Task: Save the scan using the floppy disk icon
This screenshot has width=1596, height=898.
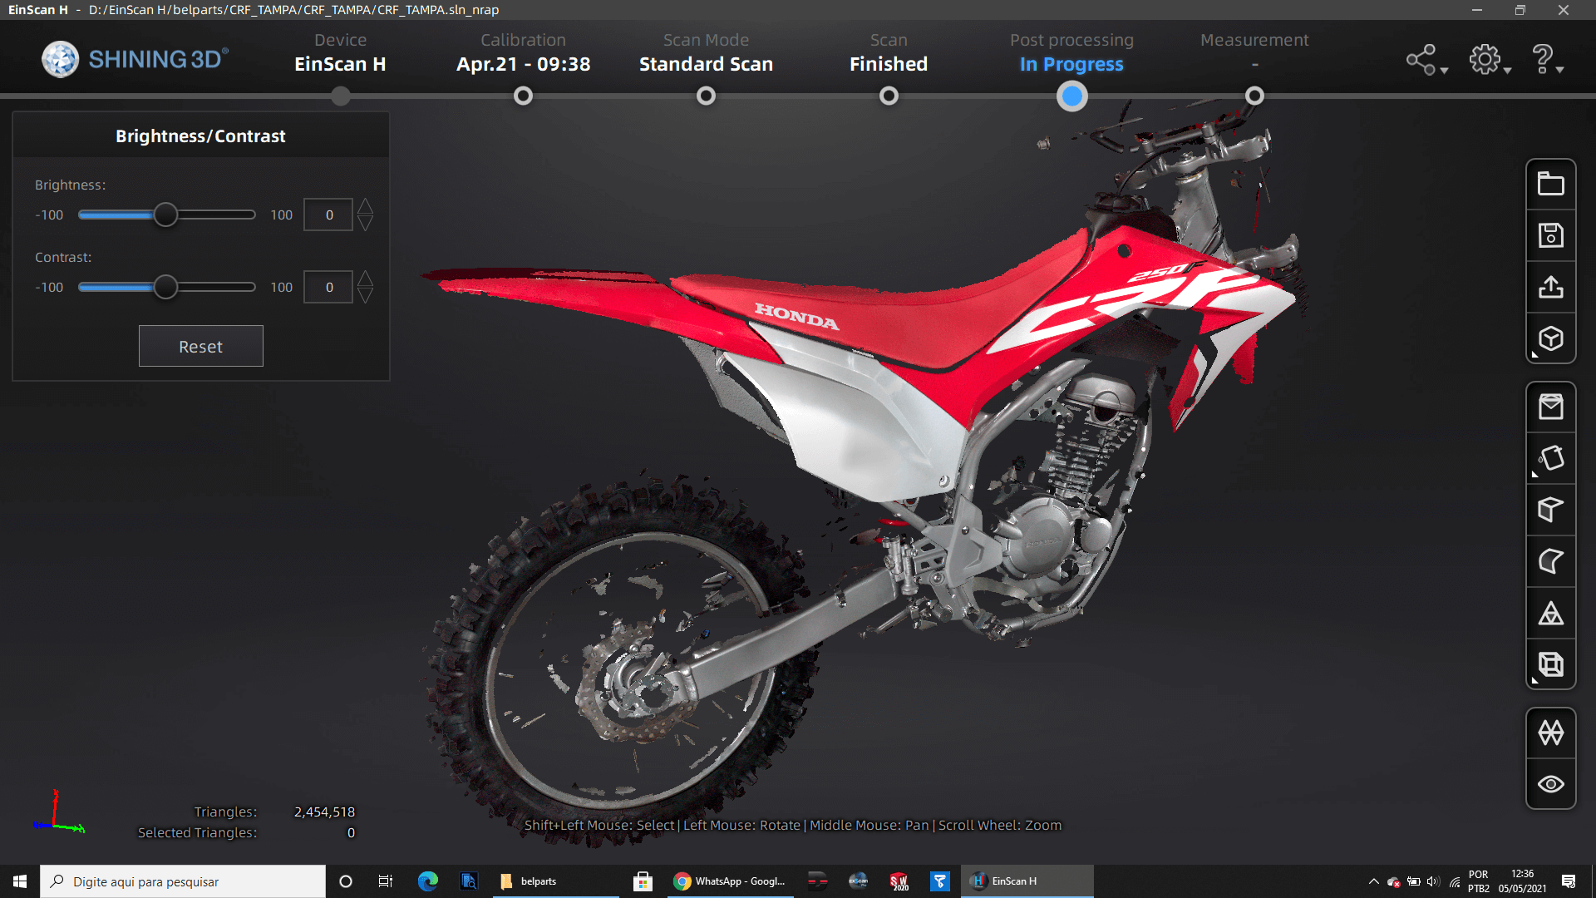Action: (1550, 235)
